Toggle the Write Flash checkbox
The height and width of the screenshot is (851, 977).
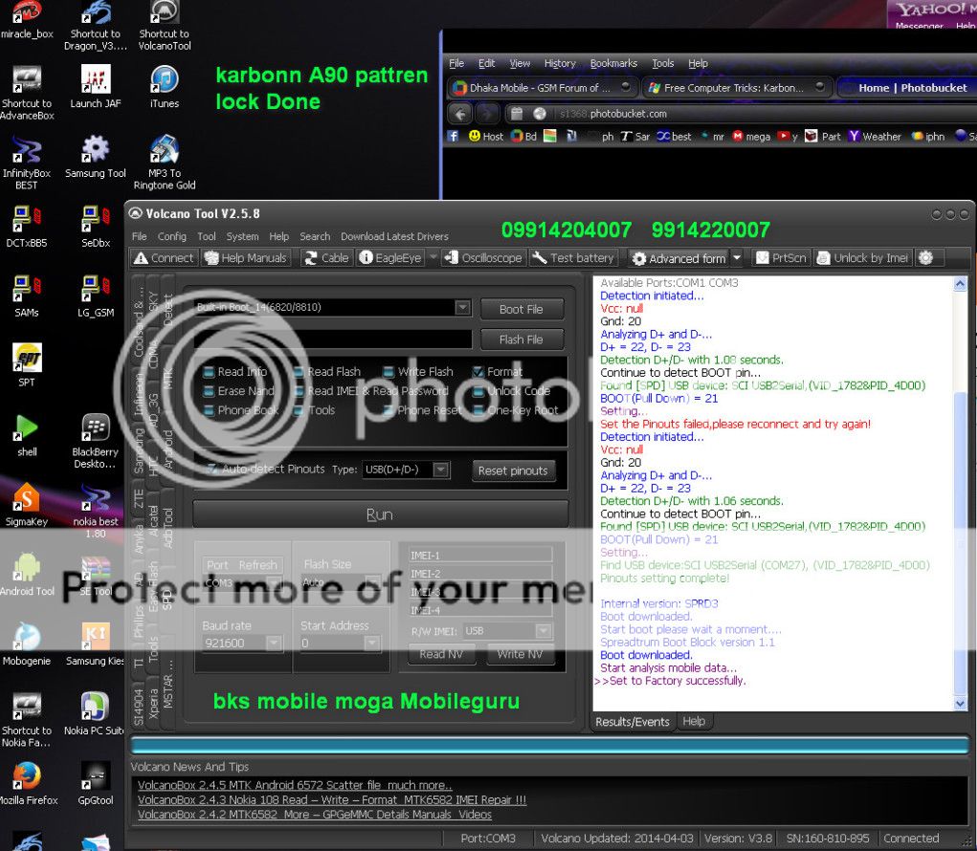[389, 372]
